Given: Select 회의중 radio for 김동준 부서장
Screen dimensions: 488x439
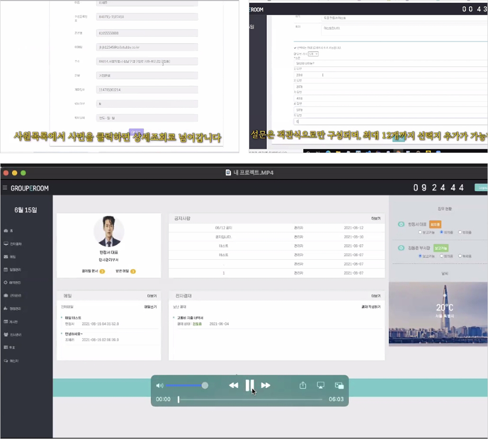Looking at the screenshot, I should coord(441,256).
